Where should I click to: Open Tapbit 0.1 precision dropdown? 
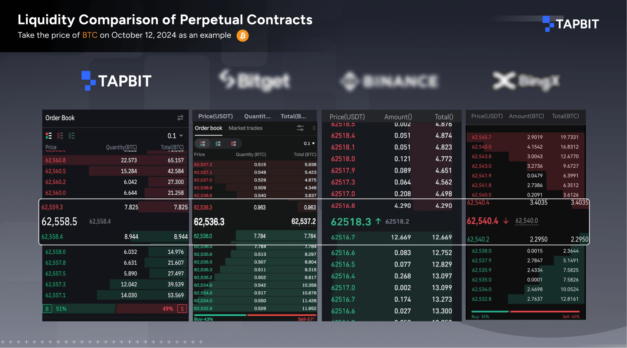point(175,135)
